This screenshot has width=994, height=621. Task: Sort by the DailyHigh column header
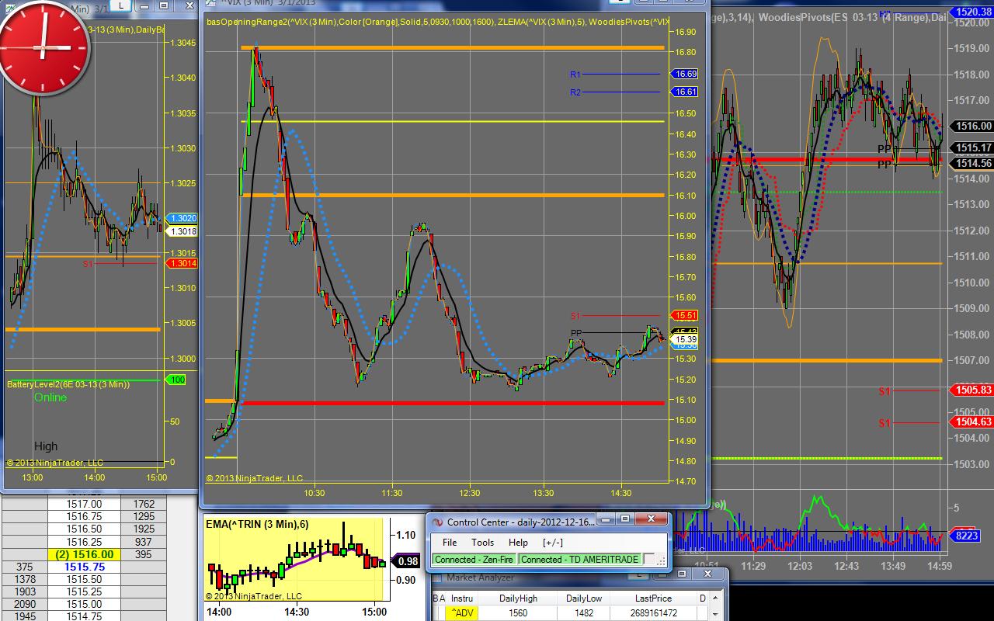click(518, 598)
